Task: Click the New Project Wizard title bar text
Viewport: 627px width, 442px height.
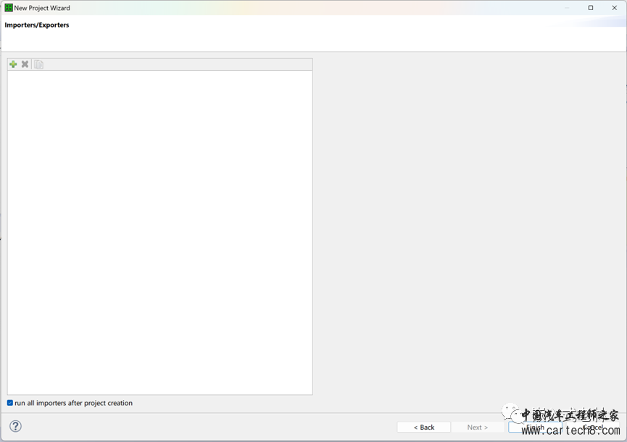Action: pyautogui.click(x=42, y=8)
